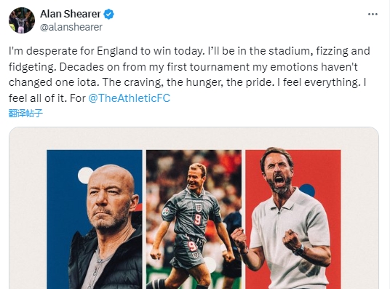390x289 pixels.
Task: Click the Alan Shearer display name
Action: coord(71,14)
